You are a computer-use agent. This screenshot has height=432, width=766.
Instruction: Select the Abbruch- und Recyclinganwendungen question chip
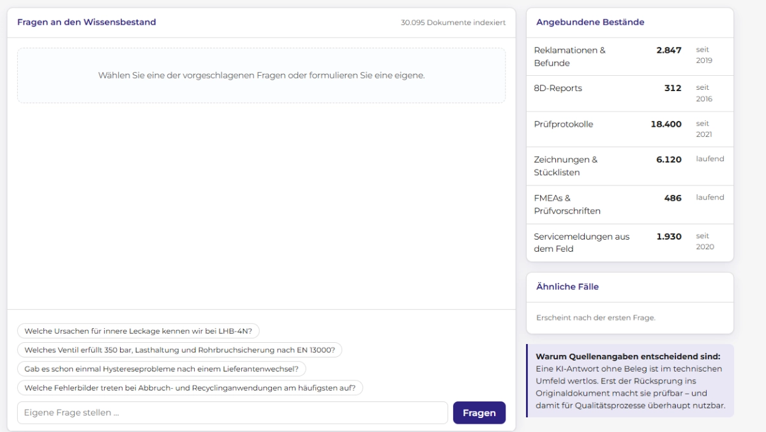(x=190, y=387)
